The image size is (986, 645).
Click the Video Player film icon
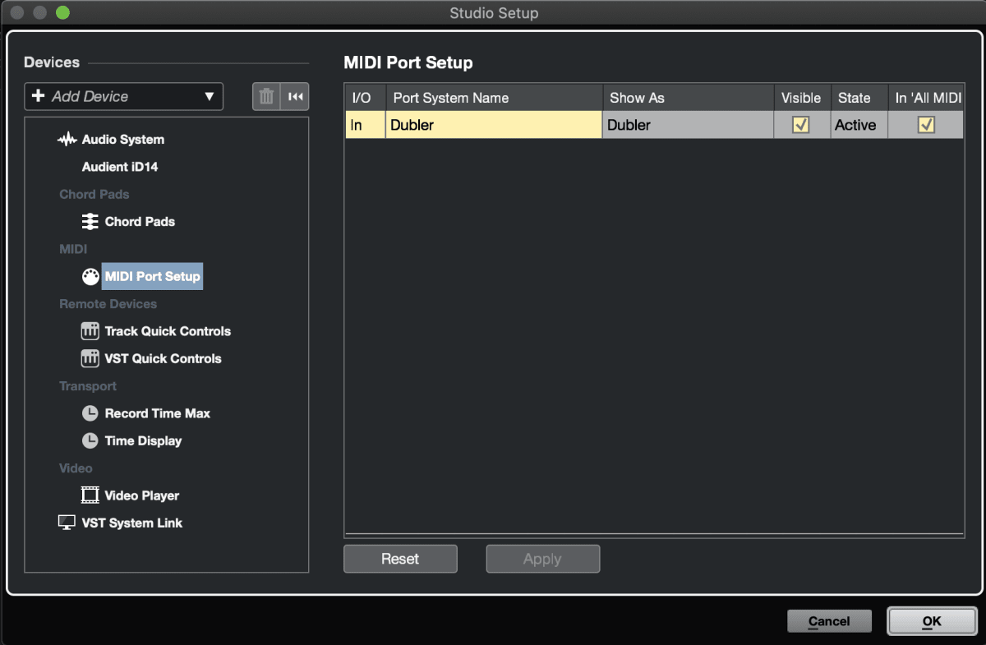coord(90,495)
